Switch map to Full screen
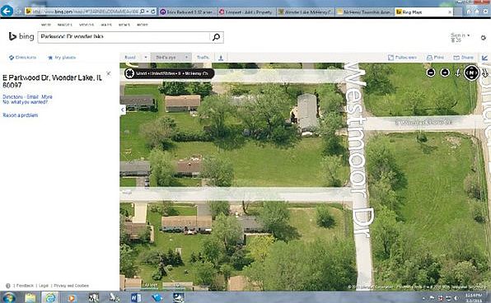The width and height of the screenshot is (491, 303). click(x=402, y=58)
